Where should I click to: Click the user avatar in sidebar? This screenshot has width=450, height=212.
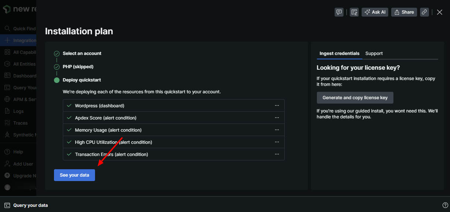7,187
